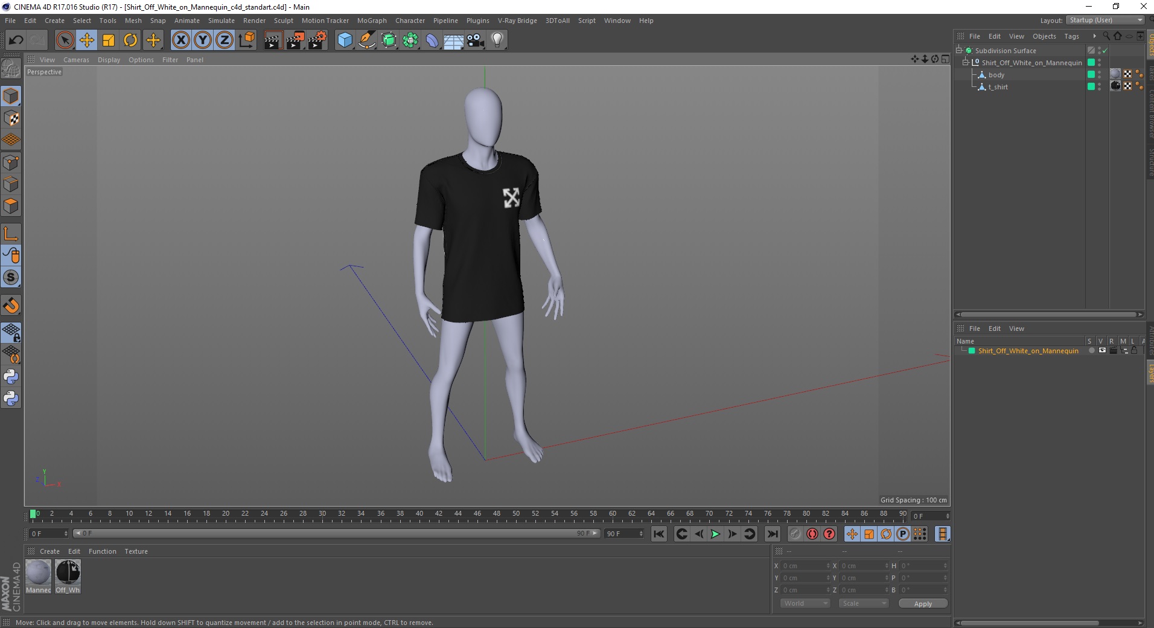Viewport: 1154px width, 628px height.
Task: Collapse the Shirt_Off_White_on_Mannequin null node
Action: (965, 63)
